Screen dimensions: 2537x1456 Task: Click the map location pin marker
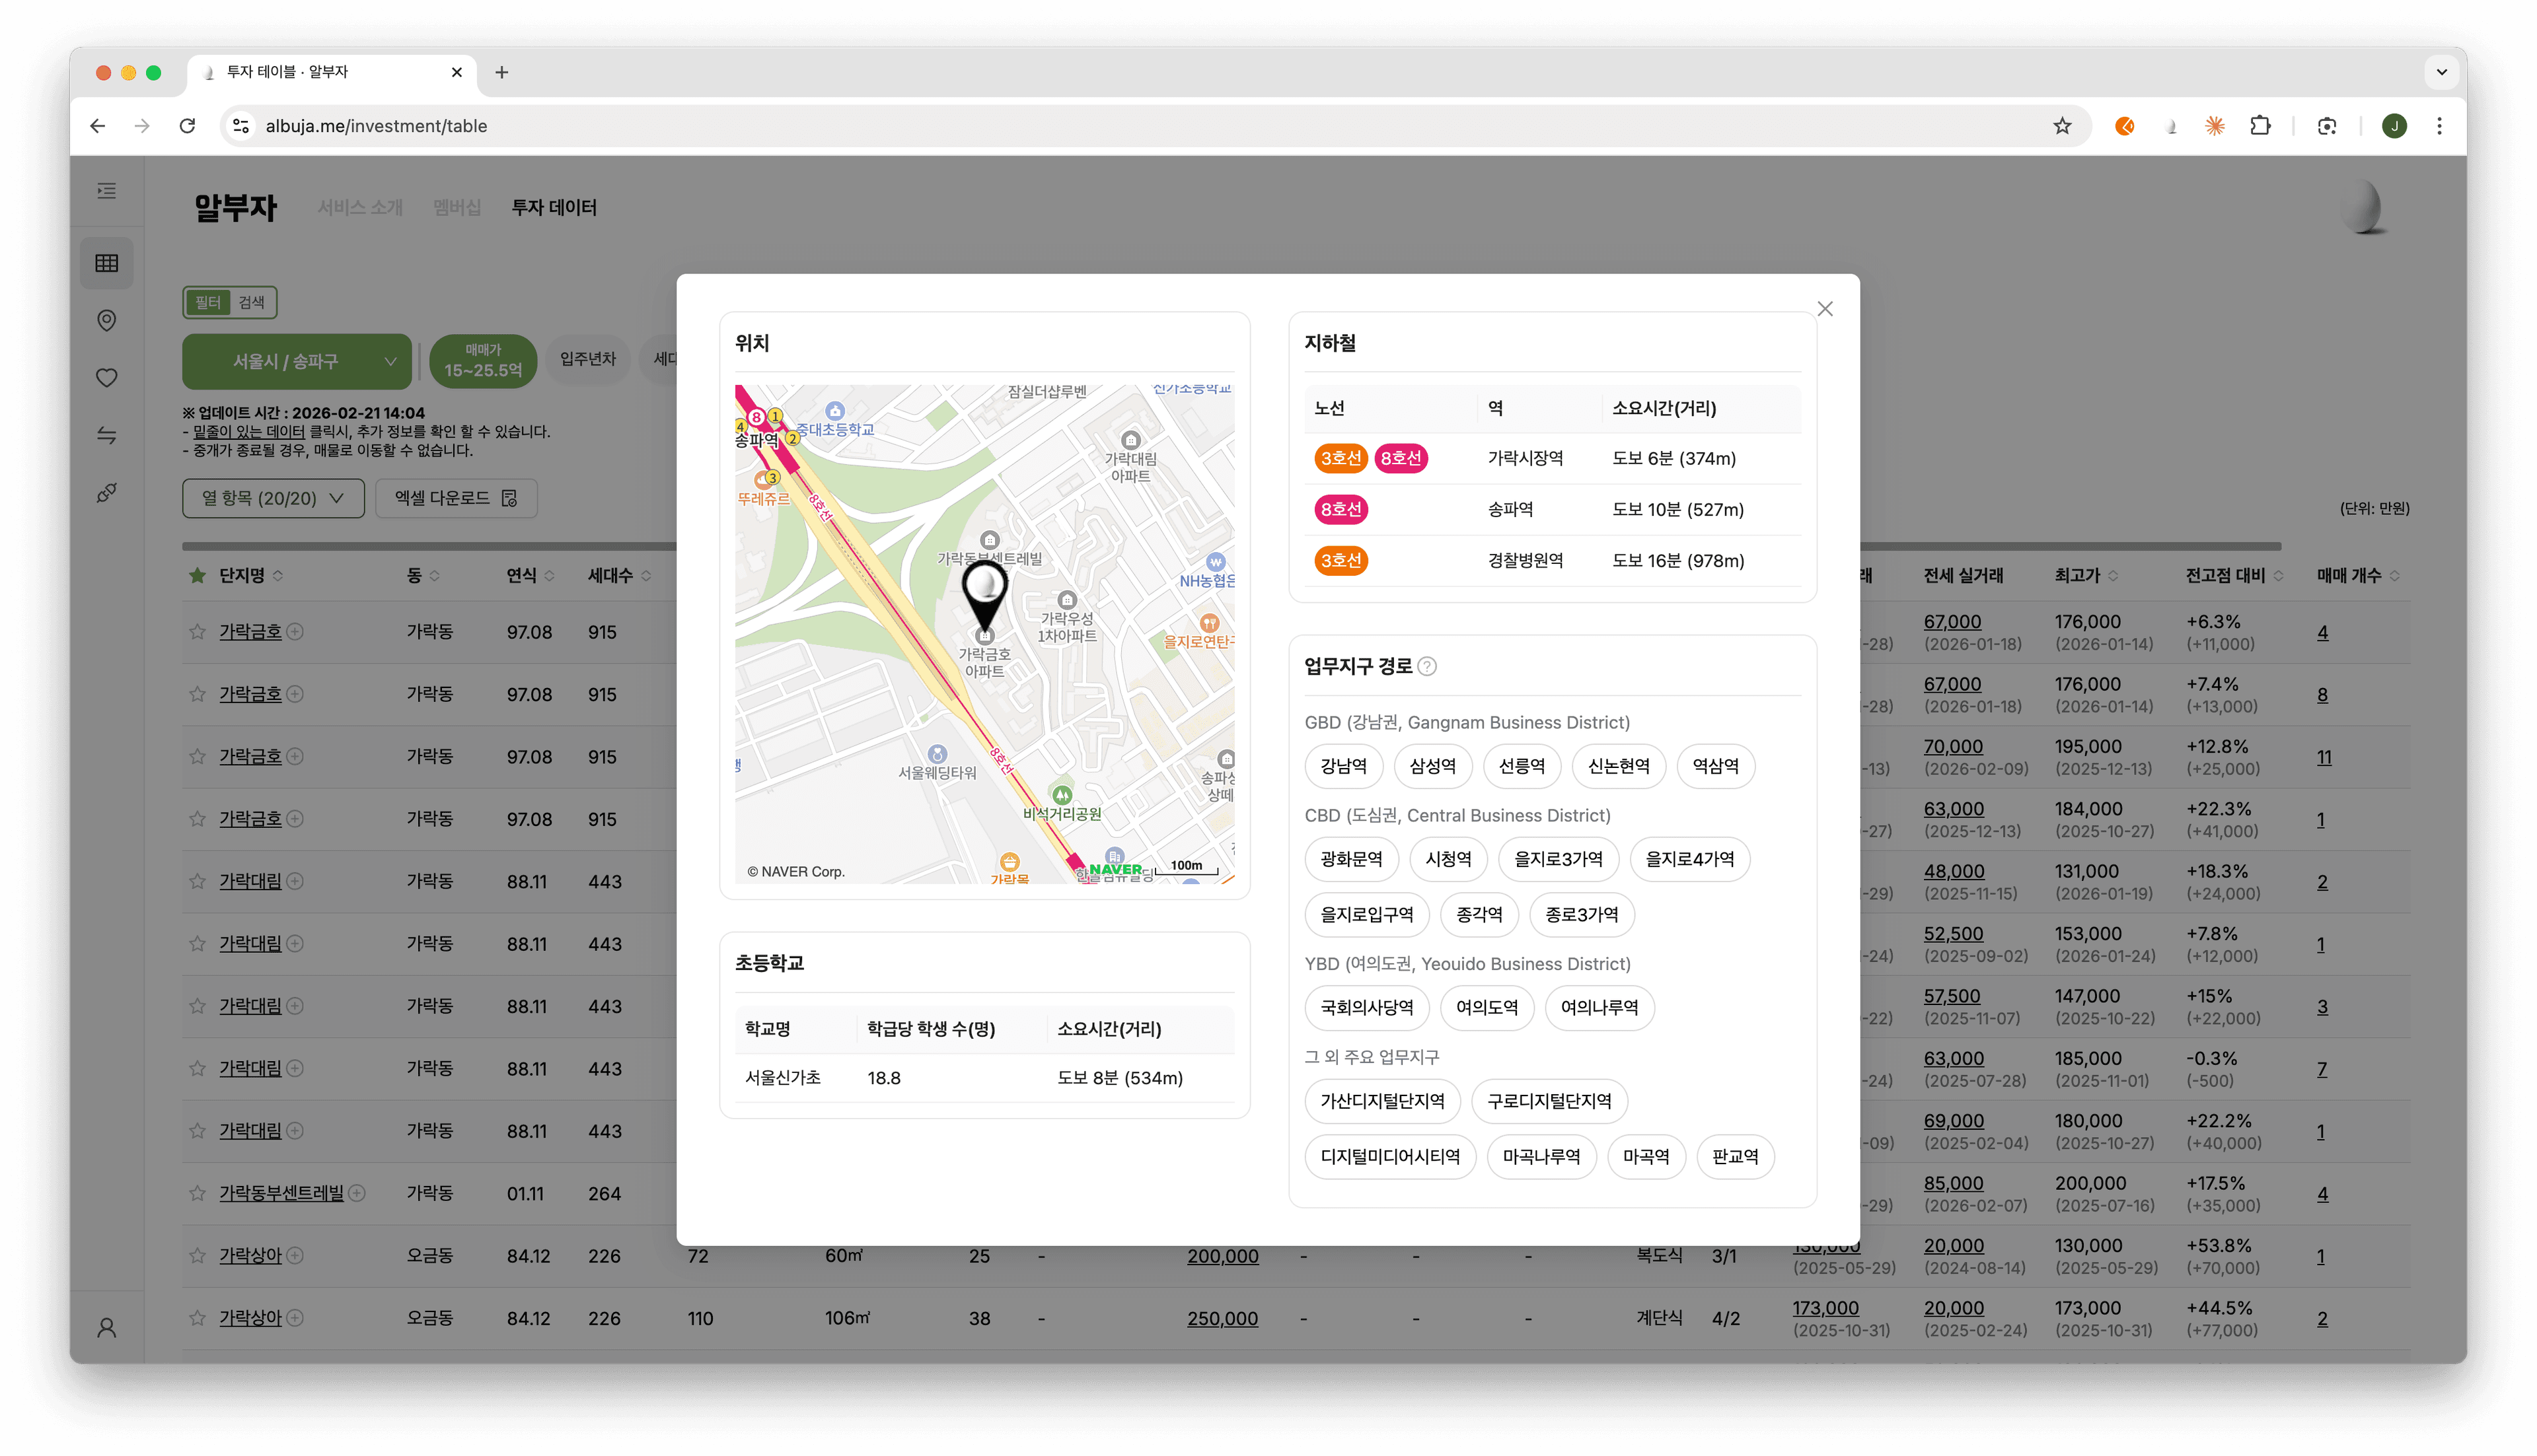tap(984, 597)
